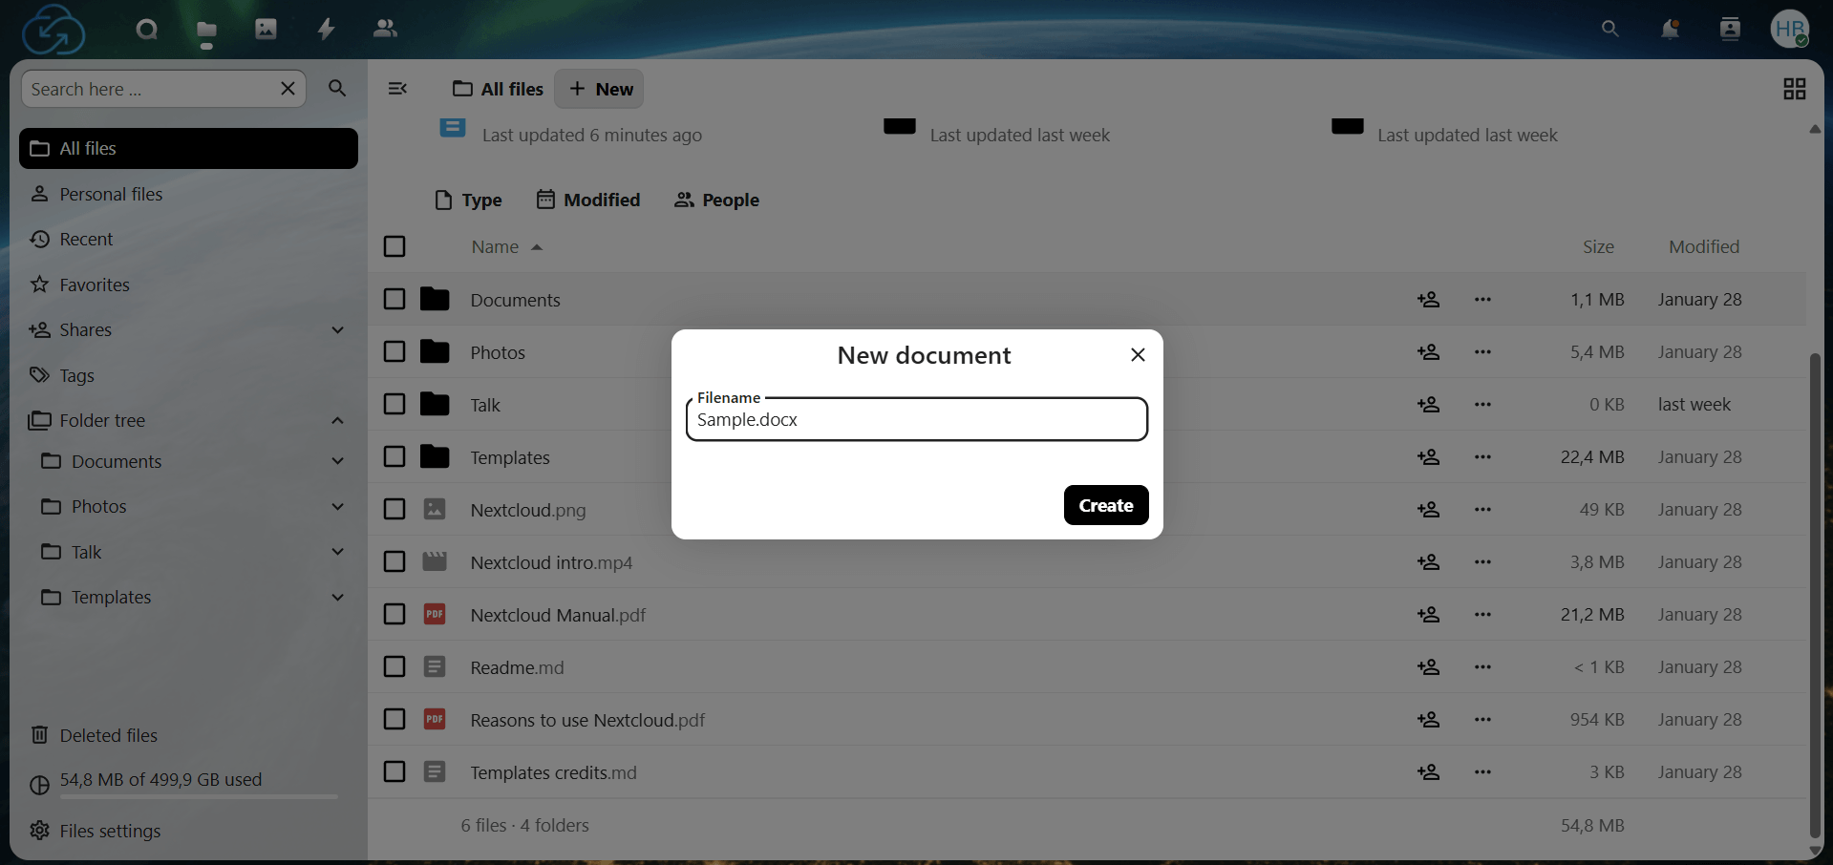Viewport: 1833px width, 865px height.
Task: Open the New file menu
Action: pos(599,88)
